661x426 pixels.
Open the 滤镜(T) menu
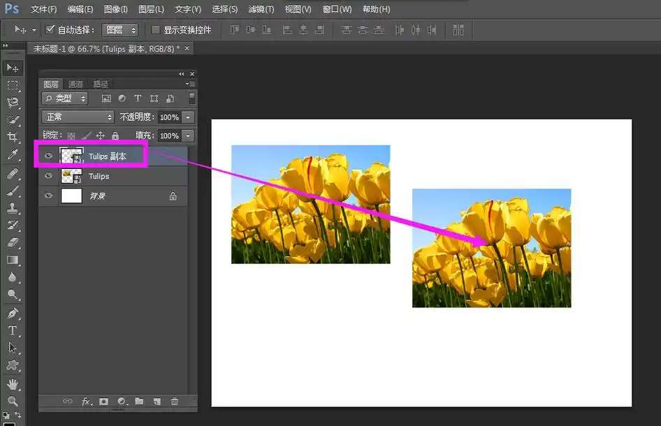(261, 9)
